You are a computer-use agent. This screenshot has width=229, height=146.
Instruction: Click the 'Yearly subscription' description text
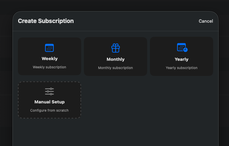point(182,68)
